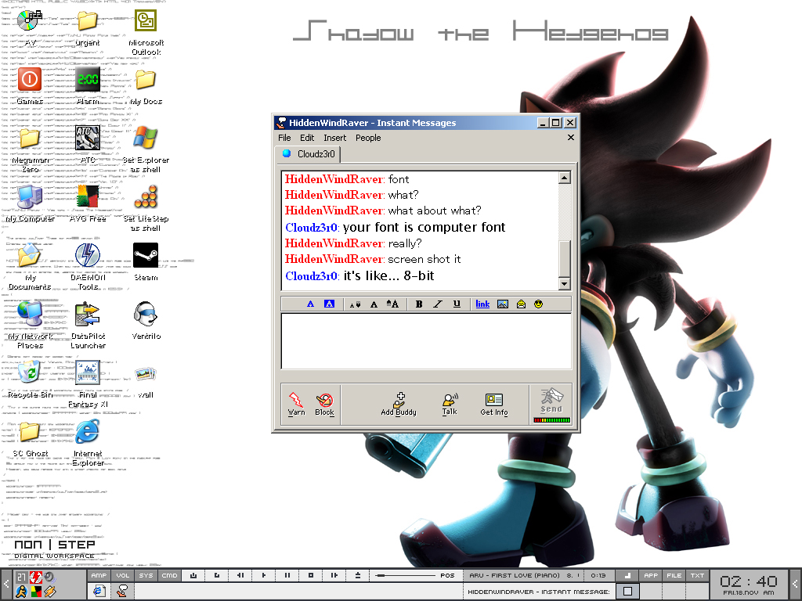
Task: Toggle underline formatting in message toolbar
Action: click(457, 304)
